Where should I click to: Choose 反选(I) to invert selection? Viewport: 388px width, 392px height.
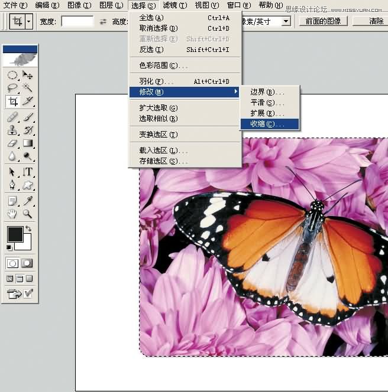point(185,50)
